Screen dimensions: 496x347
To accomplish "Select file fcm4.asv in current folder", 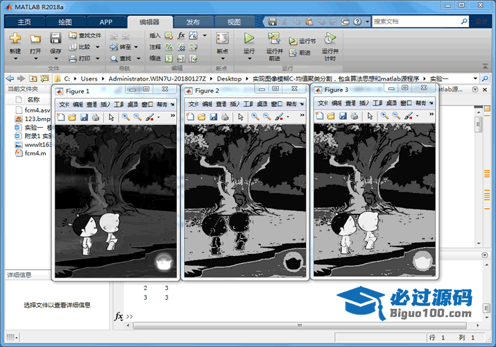I will coord(33,110).
